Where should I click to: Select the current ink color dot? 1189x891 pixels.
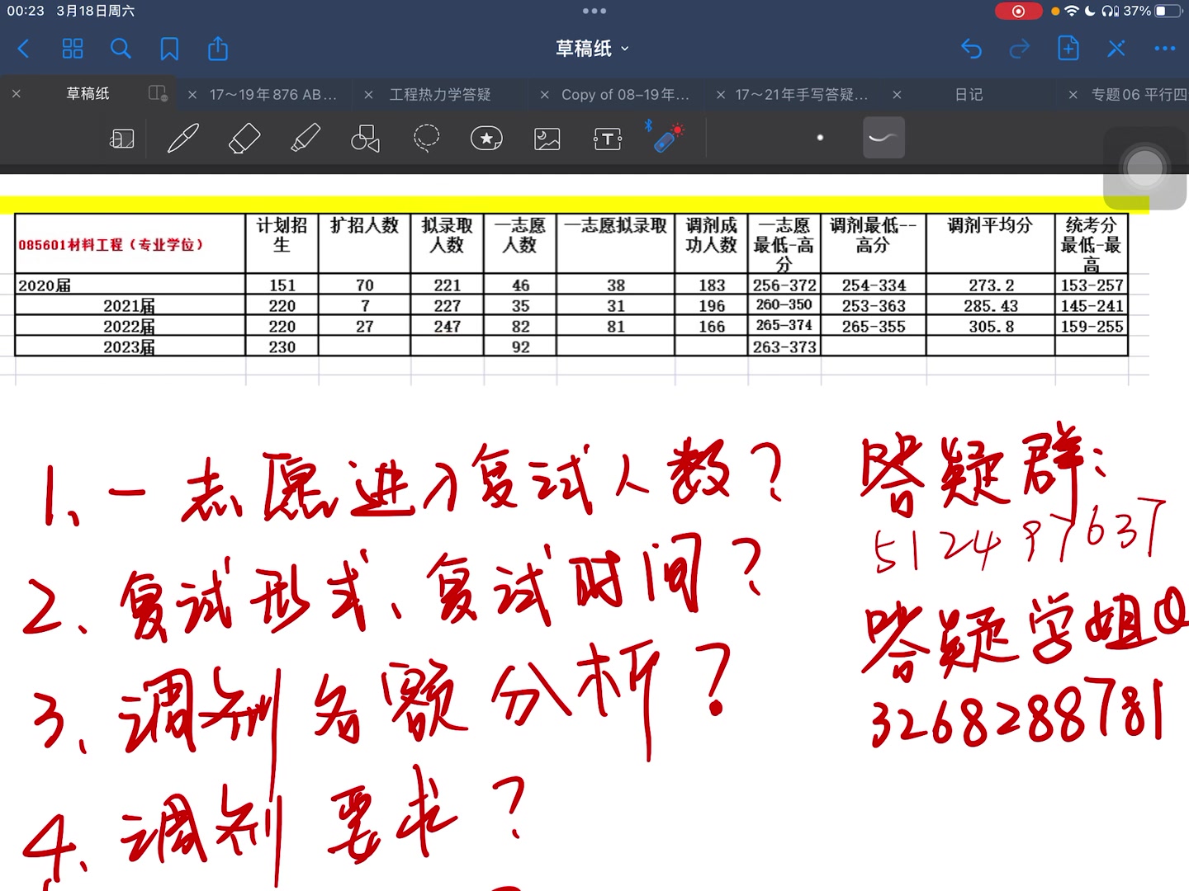(820, 138)
